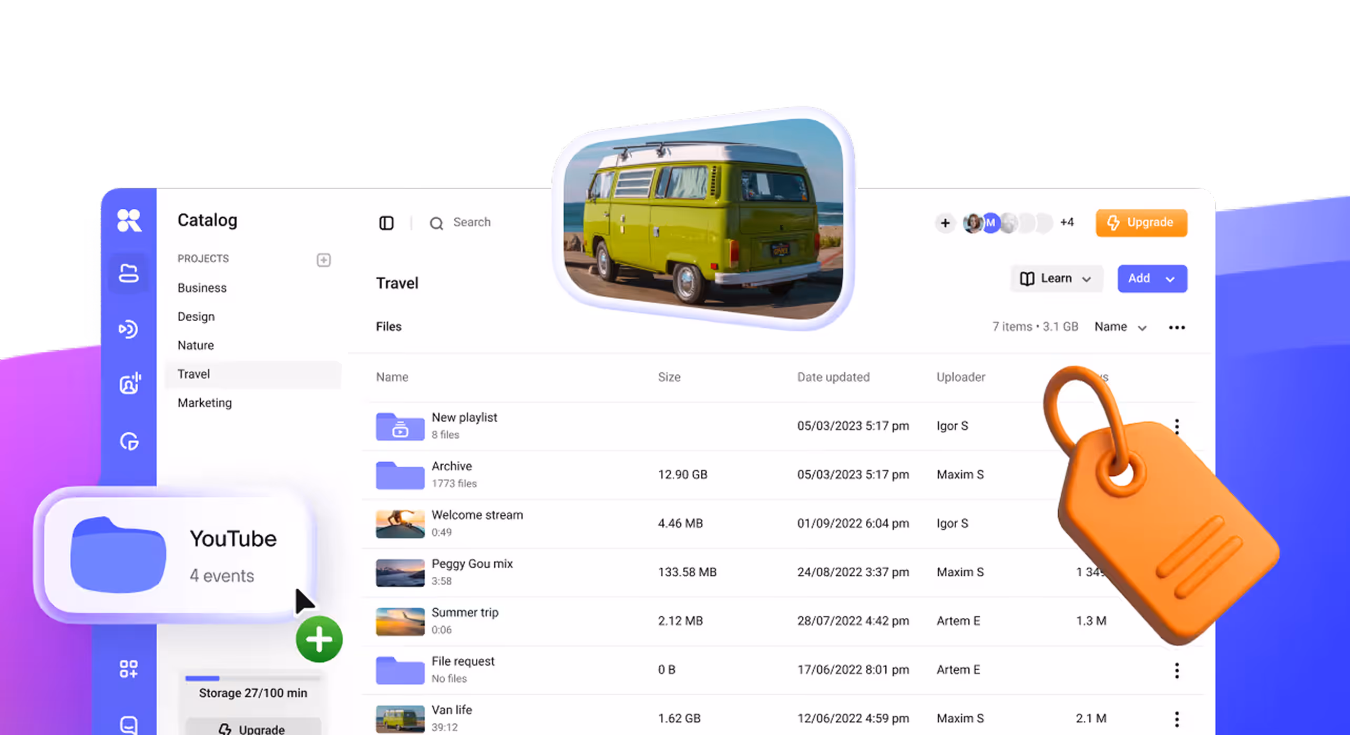
Task: Open the live streaming broadcast icon
Action: 128,329
